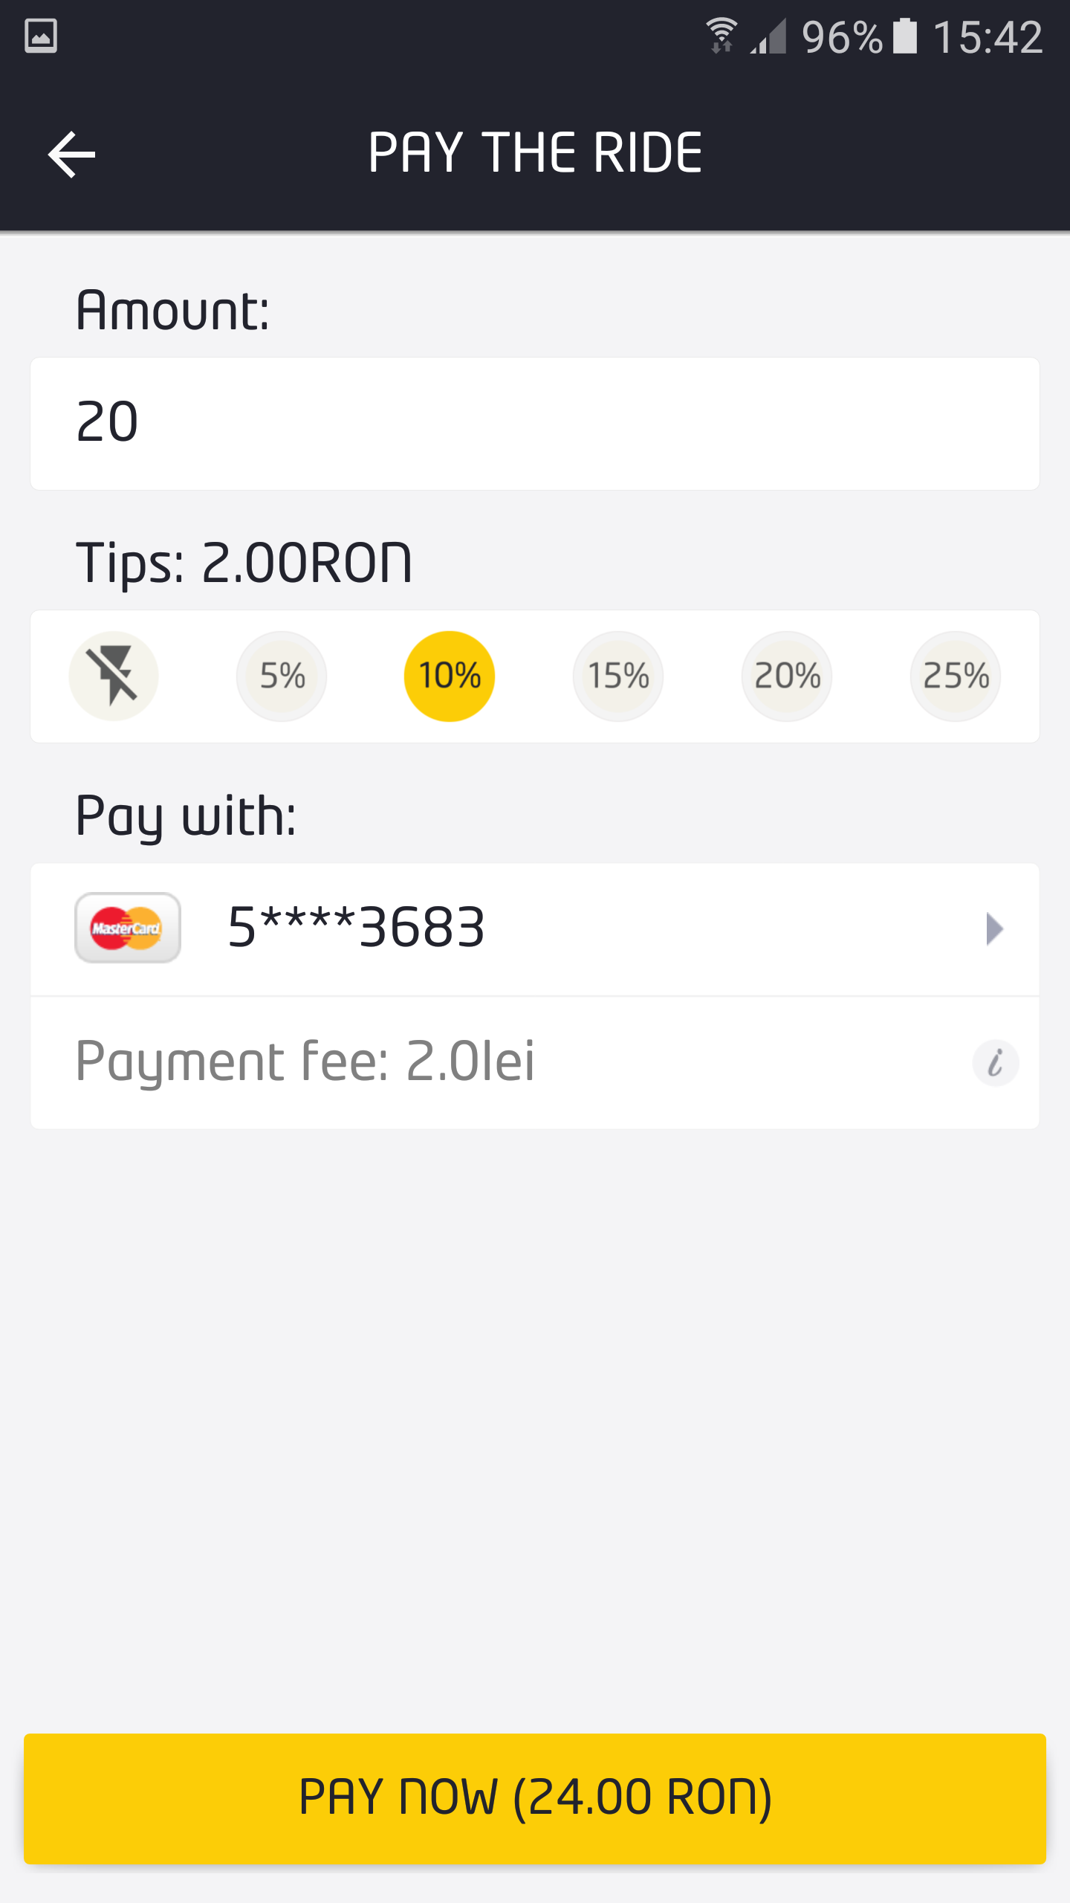Tap the MasterCard logo icon

(x=128, y=928)
